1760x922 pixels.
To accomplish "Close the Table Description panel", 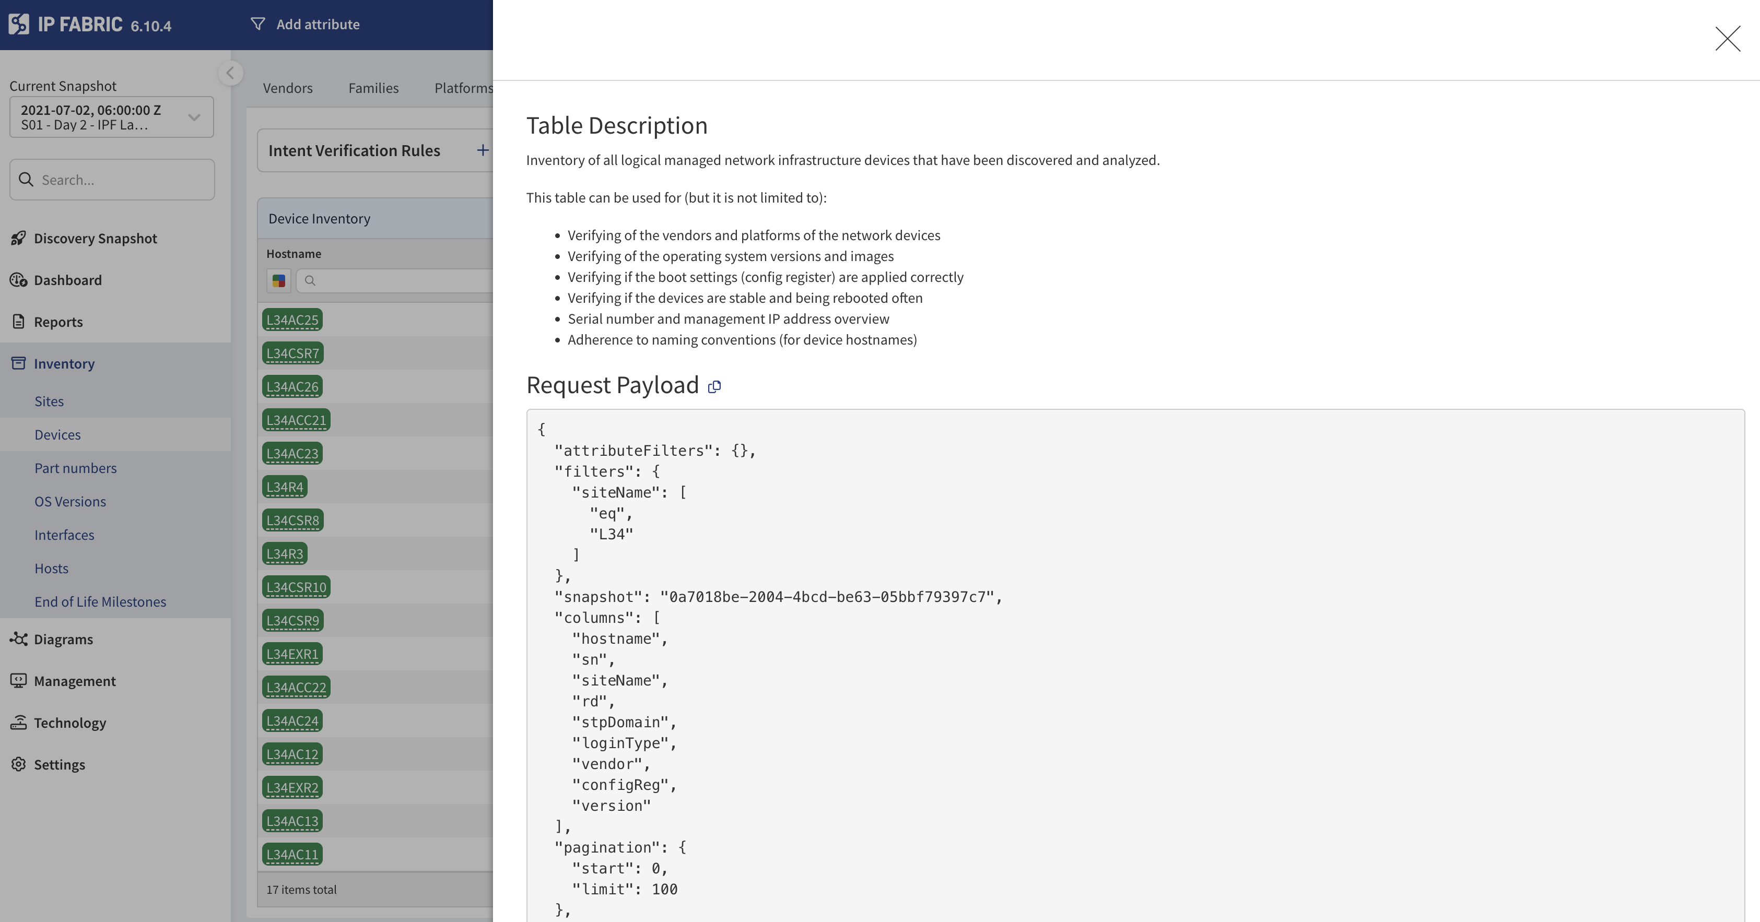I will click(1727, 39).
